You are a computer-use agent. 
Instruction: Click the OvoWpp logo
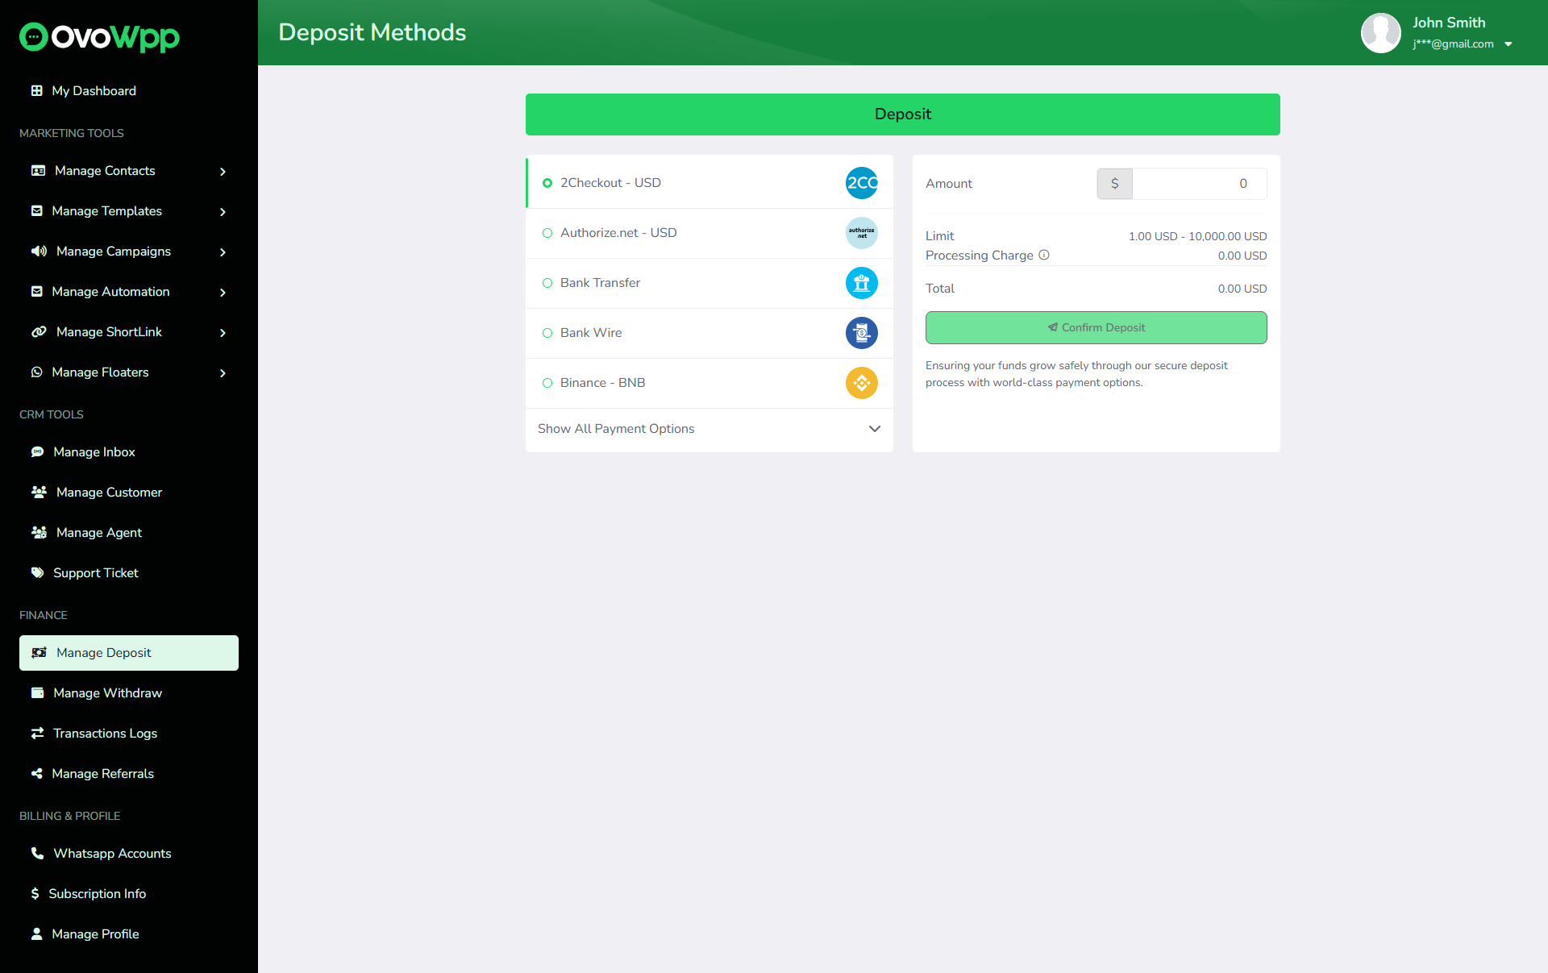click(99, 36)
